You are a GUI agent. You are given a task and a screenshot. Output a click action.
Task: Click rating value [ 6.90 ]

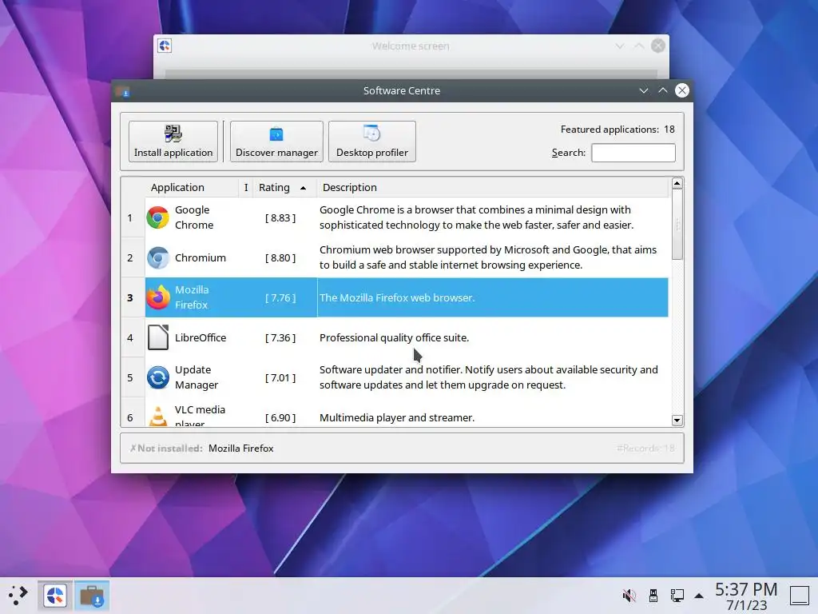tap(280, 417)
